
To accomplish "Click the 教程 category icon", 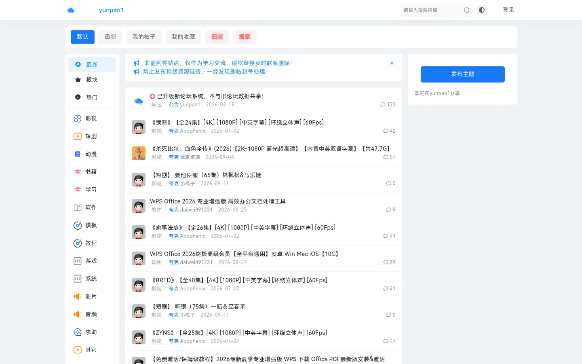I will (x=78, y=243).
